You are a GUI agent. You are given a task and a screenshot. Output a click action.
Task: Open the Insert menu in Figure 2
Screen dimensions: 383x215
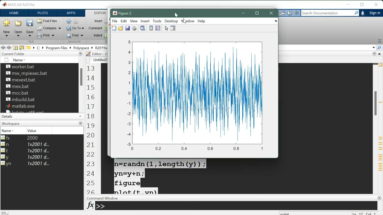pyautogui.click(x=145, y=21)
